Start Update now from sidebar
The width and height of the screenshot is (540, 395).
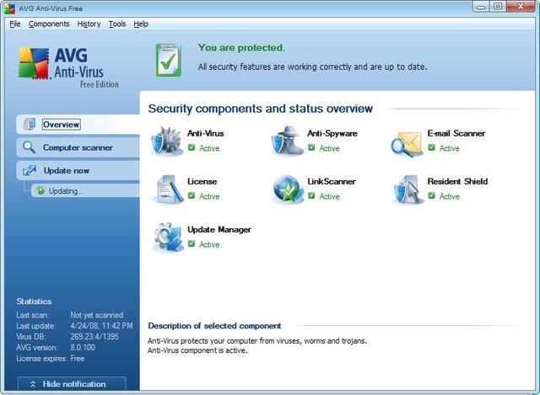(x=78, y=170)
